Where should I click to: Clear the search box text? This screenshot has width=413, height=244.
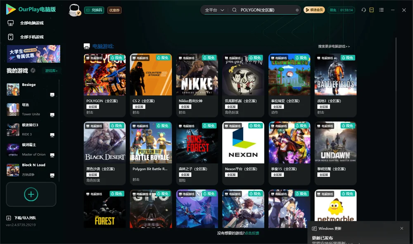coord(297,10)
